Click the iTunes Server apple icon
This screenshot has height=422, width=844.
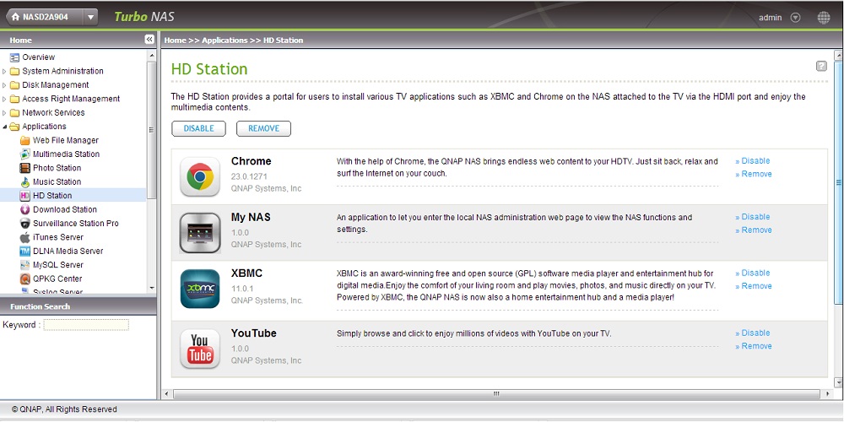pos(24,237)
